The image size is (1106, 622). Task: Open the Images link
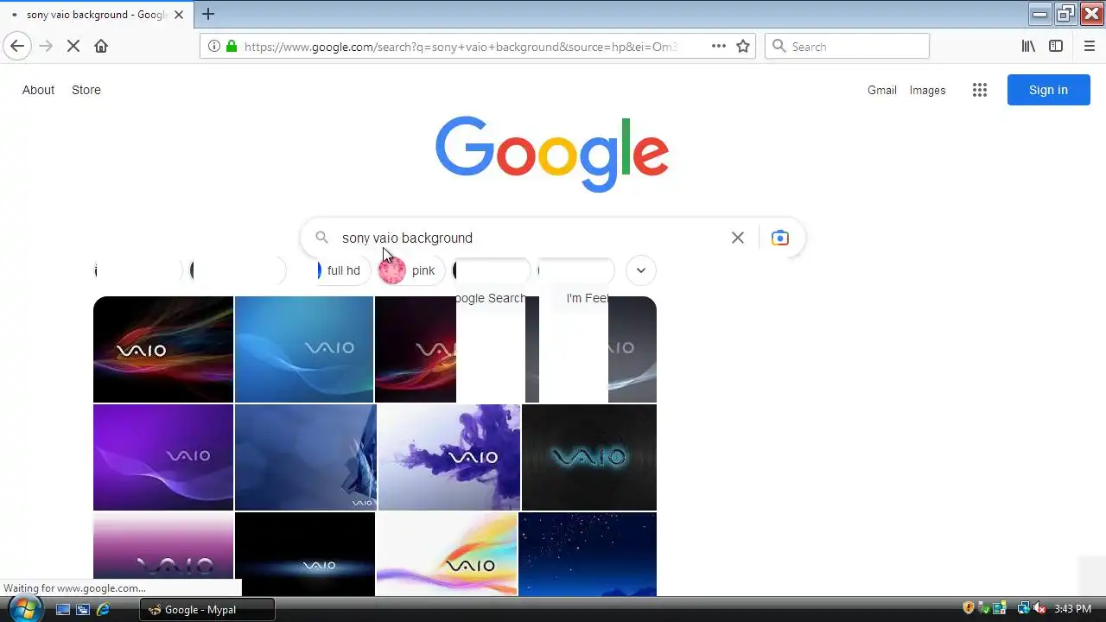(927, 90)
